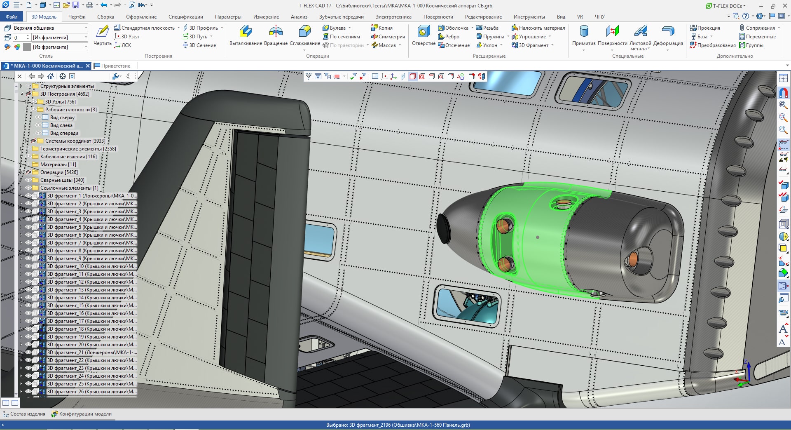Click the Отверстие hole tool
The image size is (791, 430).
[424, 35]
